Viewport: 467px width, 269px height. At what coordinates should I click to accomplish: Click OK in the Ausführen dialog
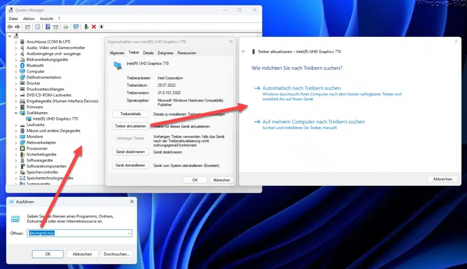(x=47, y=254)
